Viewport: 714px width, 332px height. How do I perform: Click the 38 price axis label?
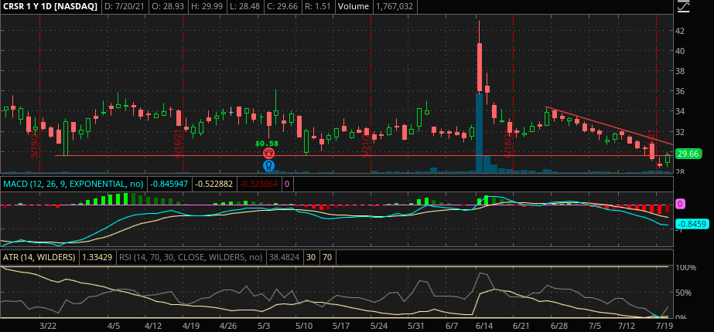point(682,71)
